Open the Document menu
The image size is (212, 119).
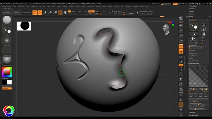pos(21,6)
